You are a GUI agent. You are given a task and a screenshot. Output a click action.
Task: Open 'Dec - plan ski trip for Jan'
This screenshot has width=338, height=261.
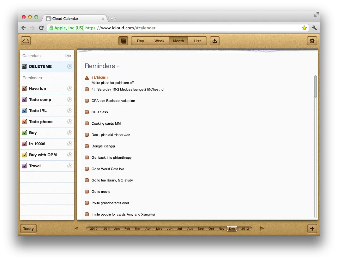click(x=111, y=135)
